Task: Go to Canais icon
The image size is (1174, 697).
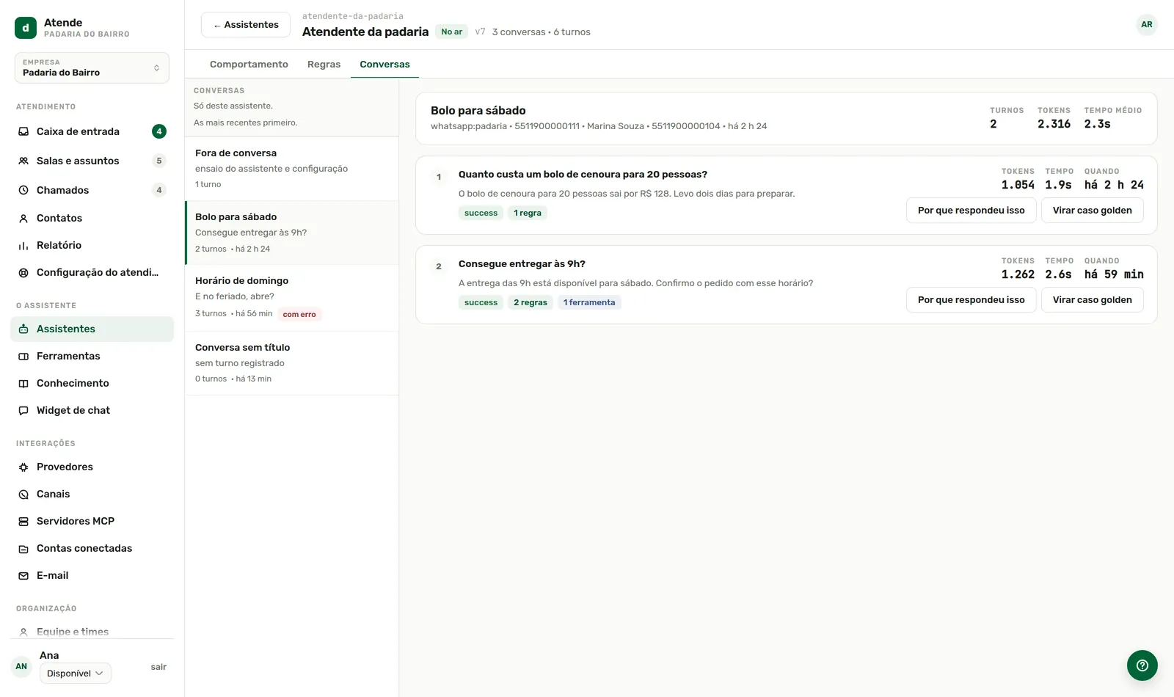Action: tap(23, 494)
